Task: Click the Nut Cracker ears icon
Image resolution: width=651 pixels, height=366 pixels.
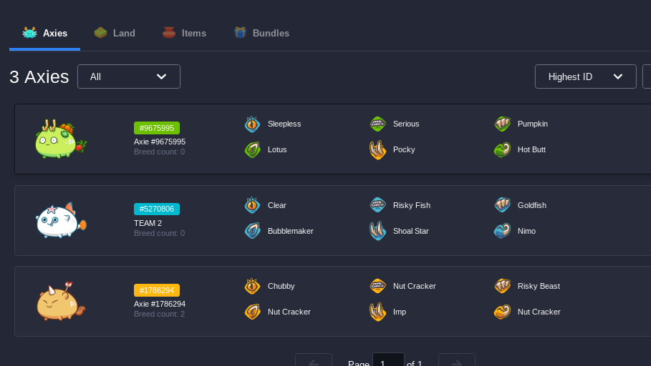Action: [x=252, y=312]
